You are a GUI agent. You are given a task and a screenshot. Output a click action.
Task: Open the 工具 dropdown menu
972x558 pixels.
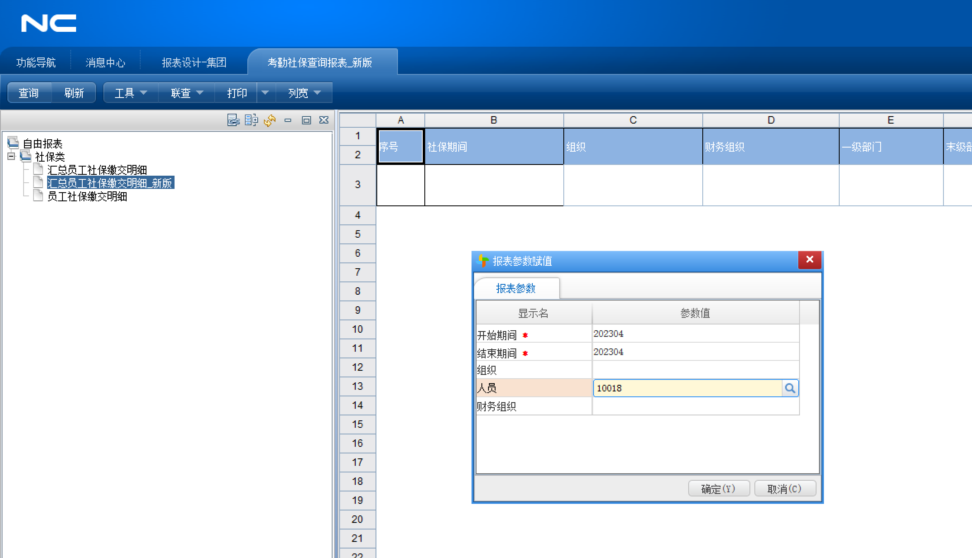click(x=131, y=93)
